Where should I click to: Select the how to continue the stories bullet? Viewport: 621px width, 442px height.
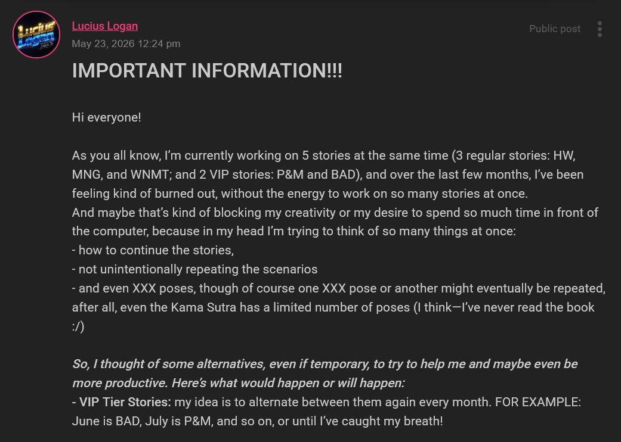(x=153, y=250)
